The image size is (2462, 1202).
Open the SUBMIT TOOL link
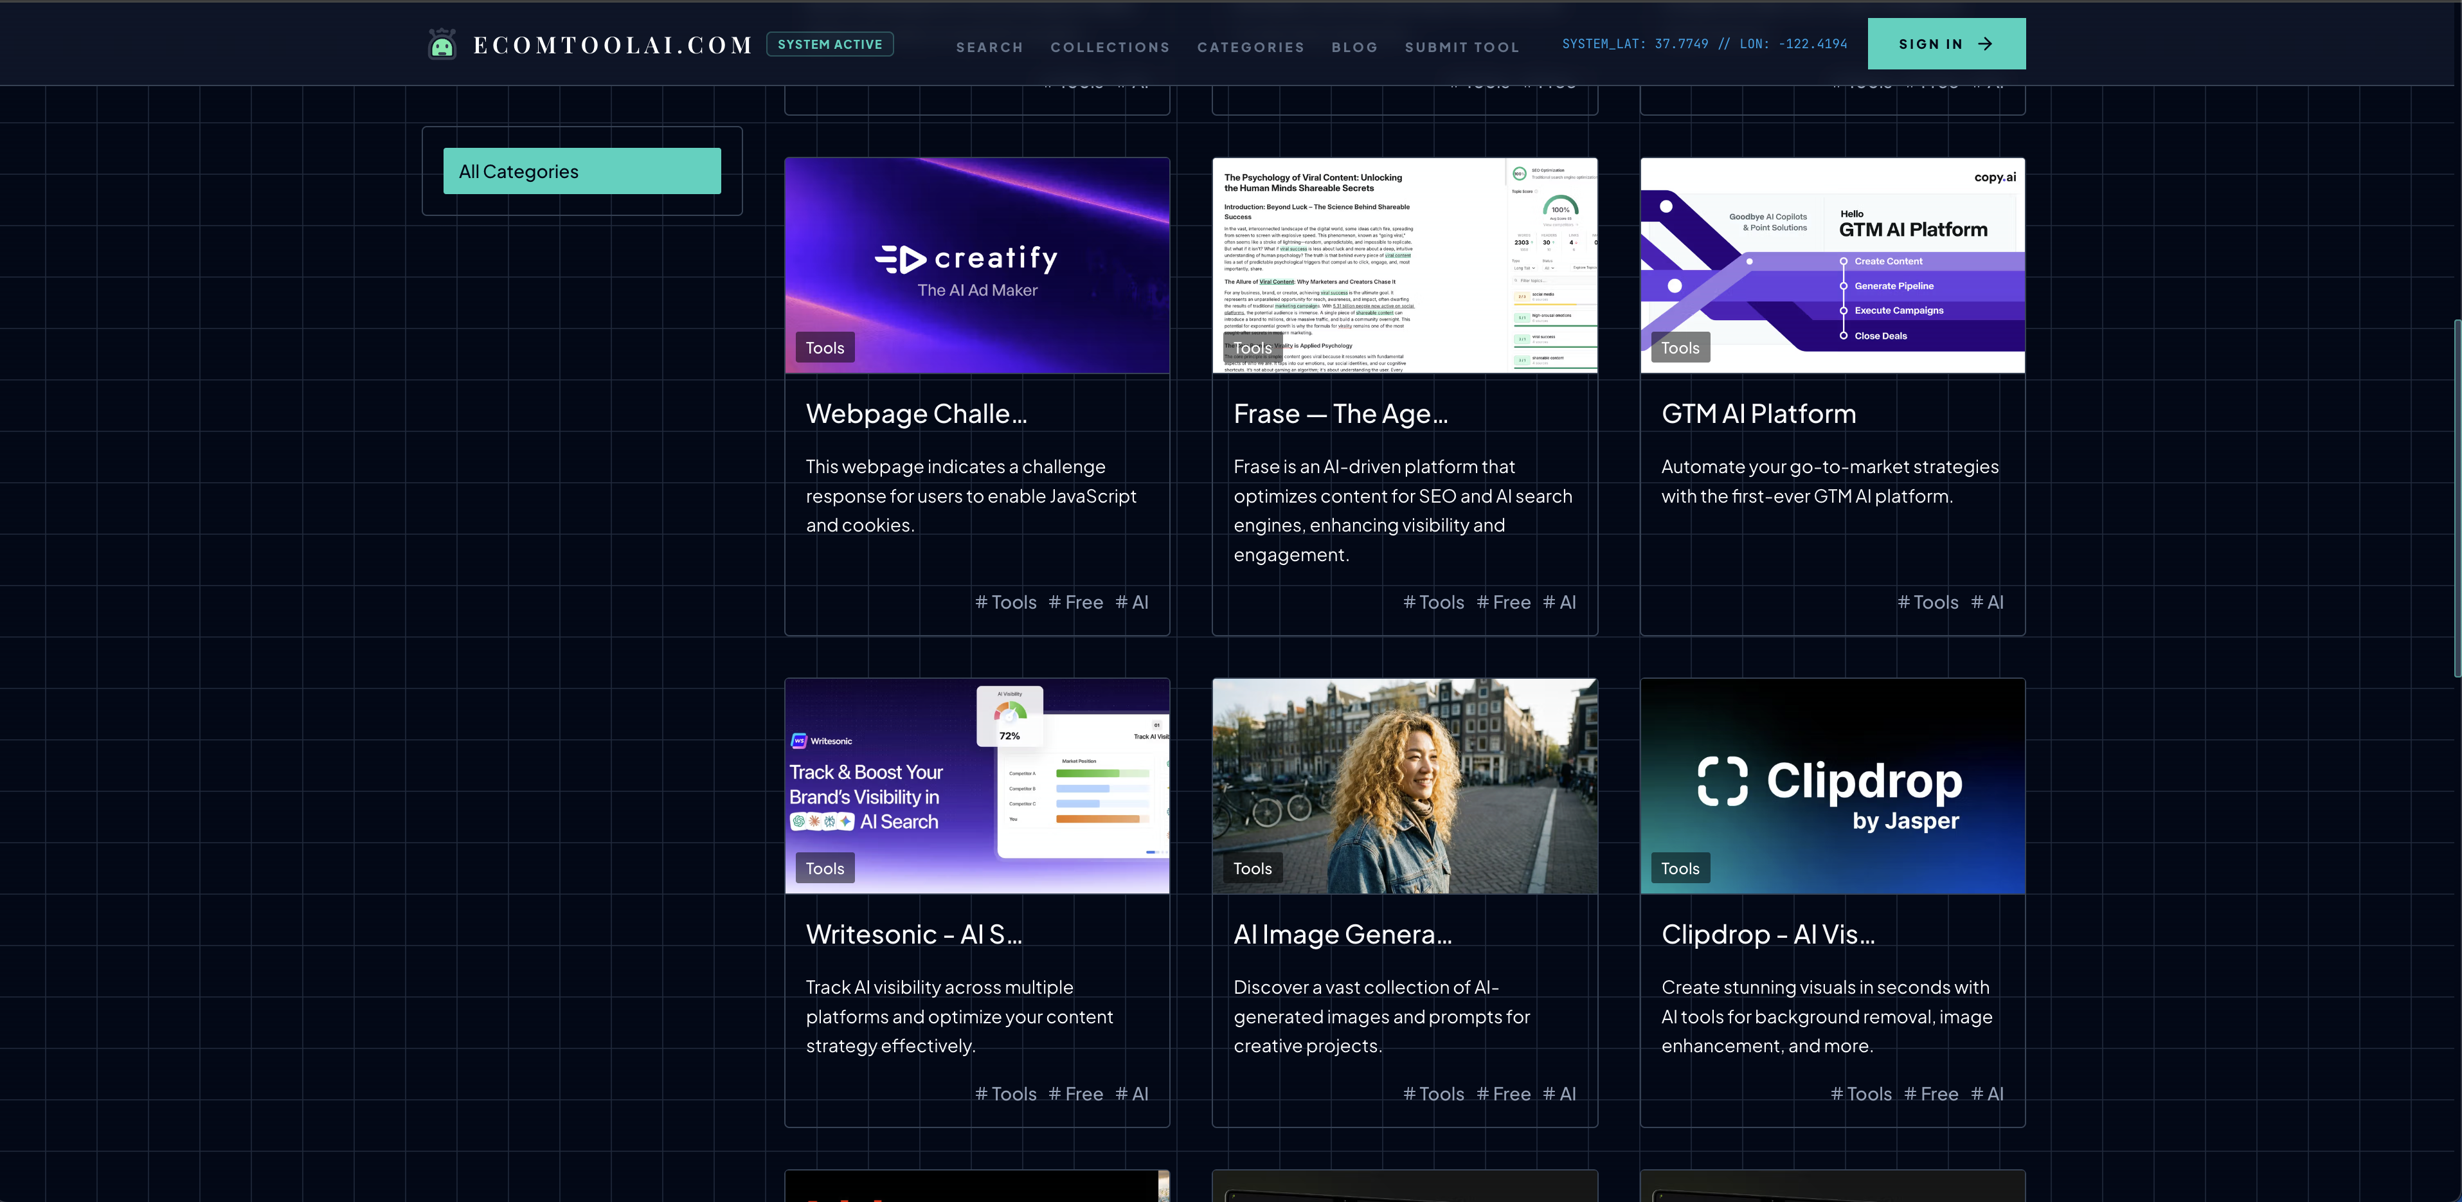(1461, 47)
